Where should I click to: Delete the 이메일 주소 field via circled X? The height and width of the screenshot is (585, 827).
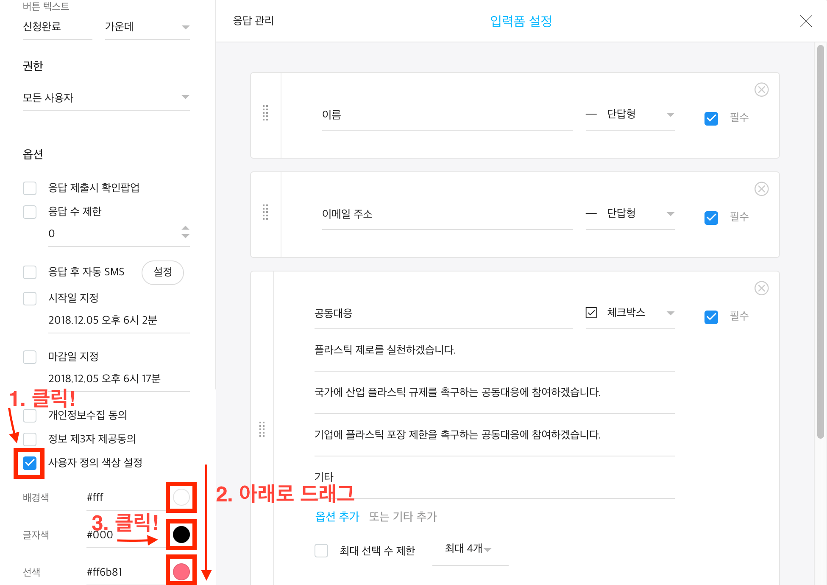[761, 189]
